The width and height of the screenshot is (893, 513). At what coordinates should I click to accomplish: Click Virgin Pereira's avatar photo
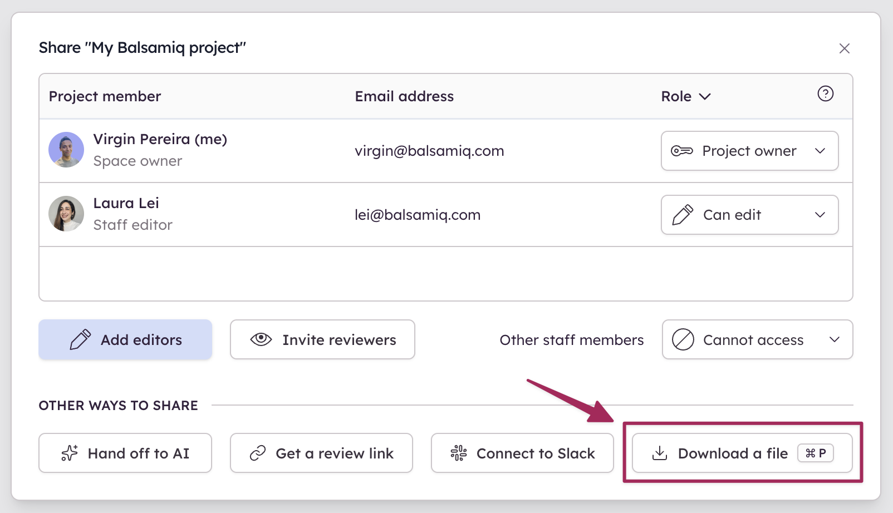[x=66, y=150]
